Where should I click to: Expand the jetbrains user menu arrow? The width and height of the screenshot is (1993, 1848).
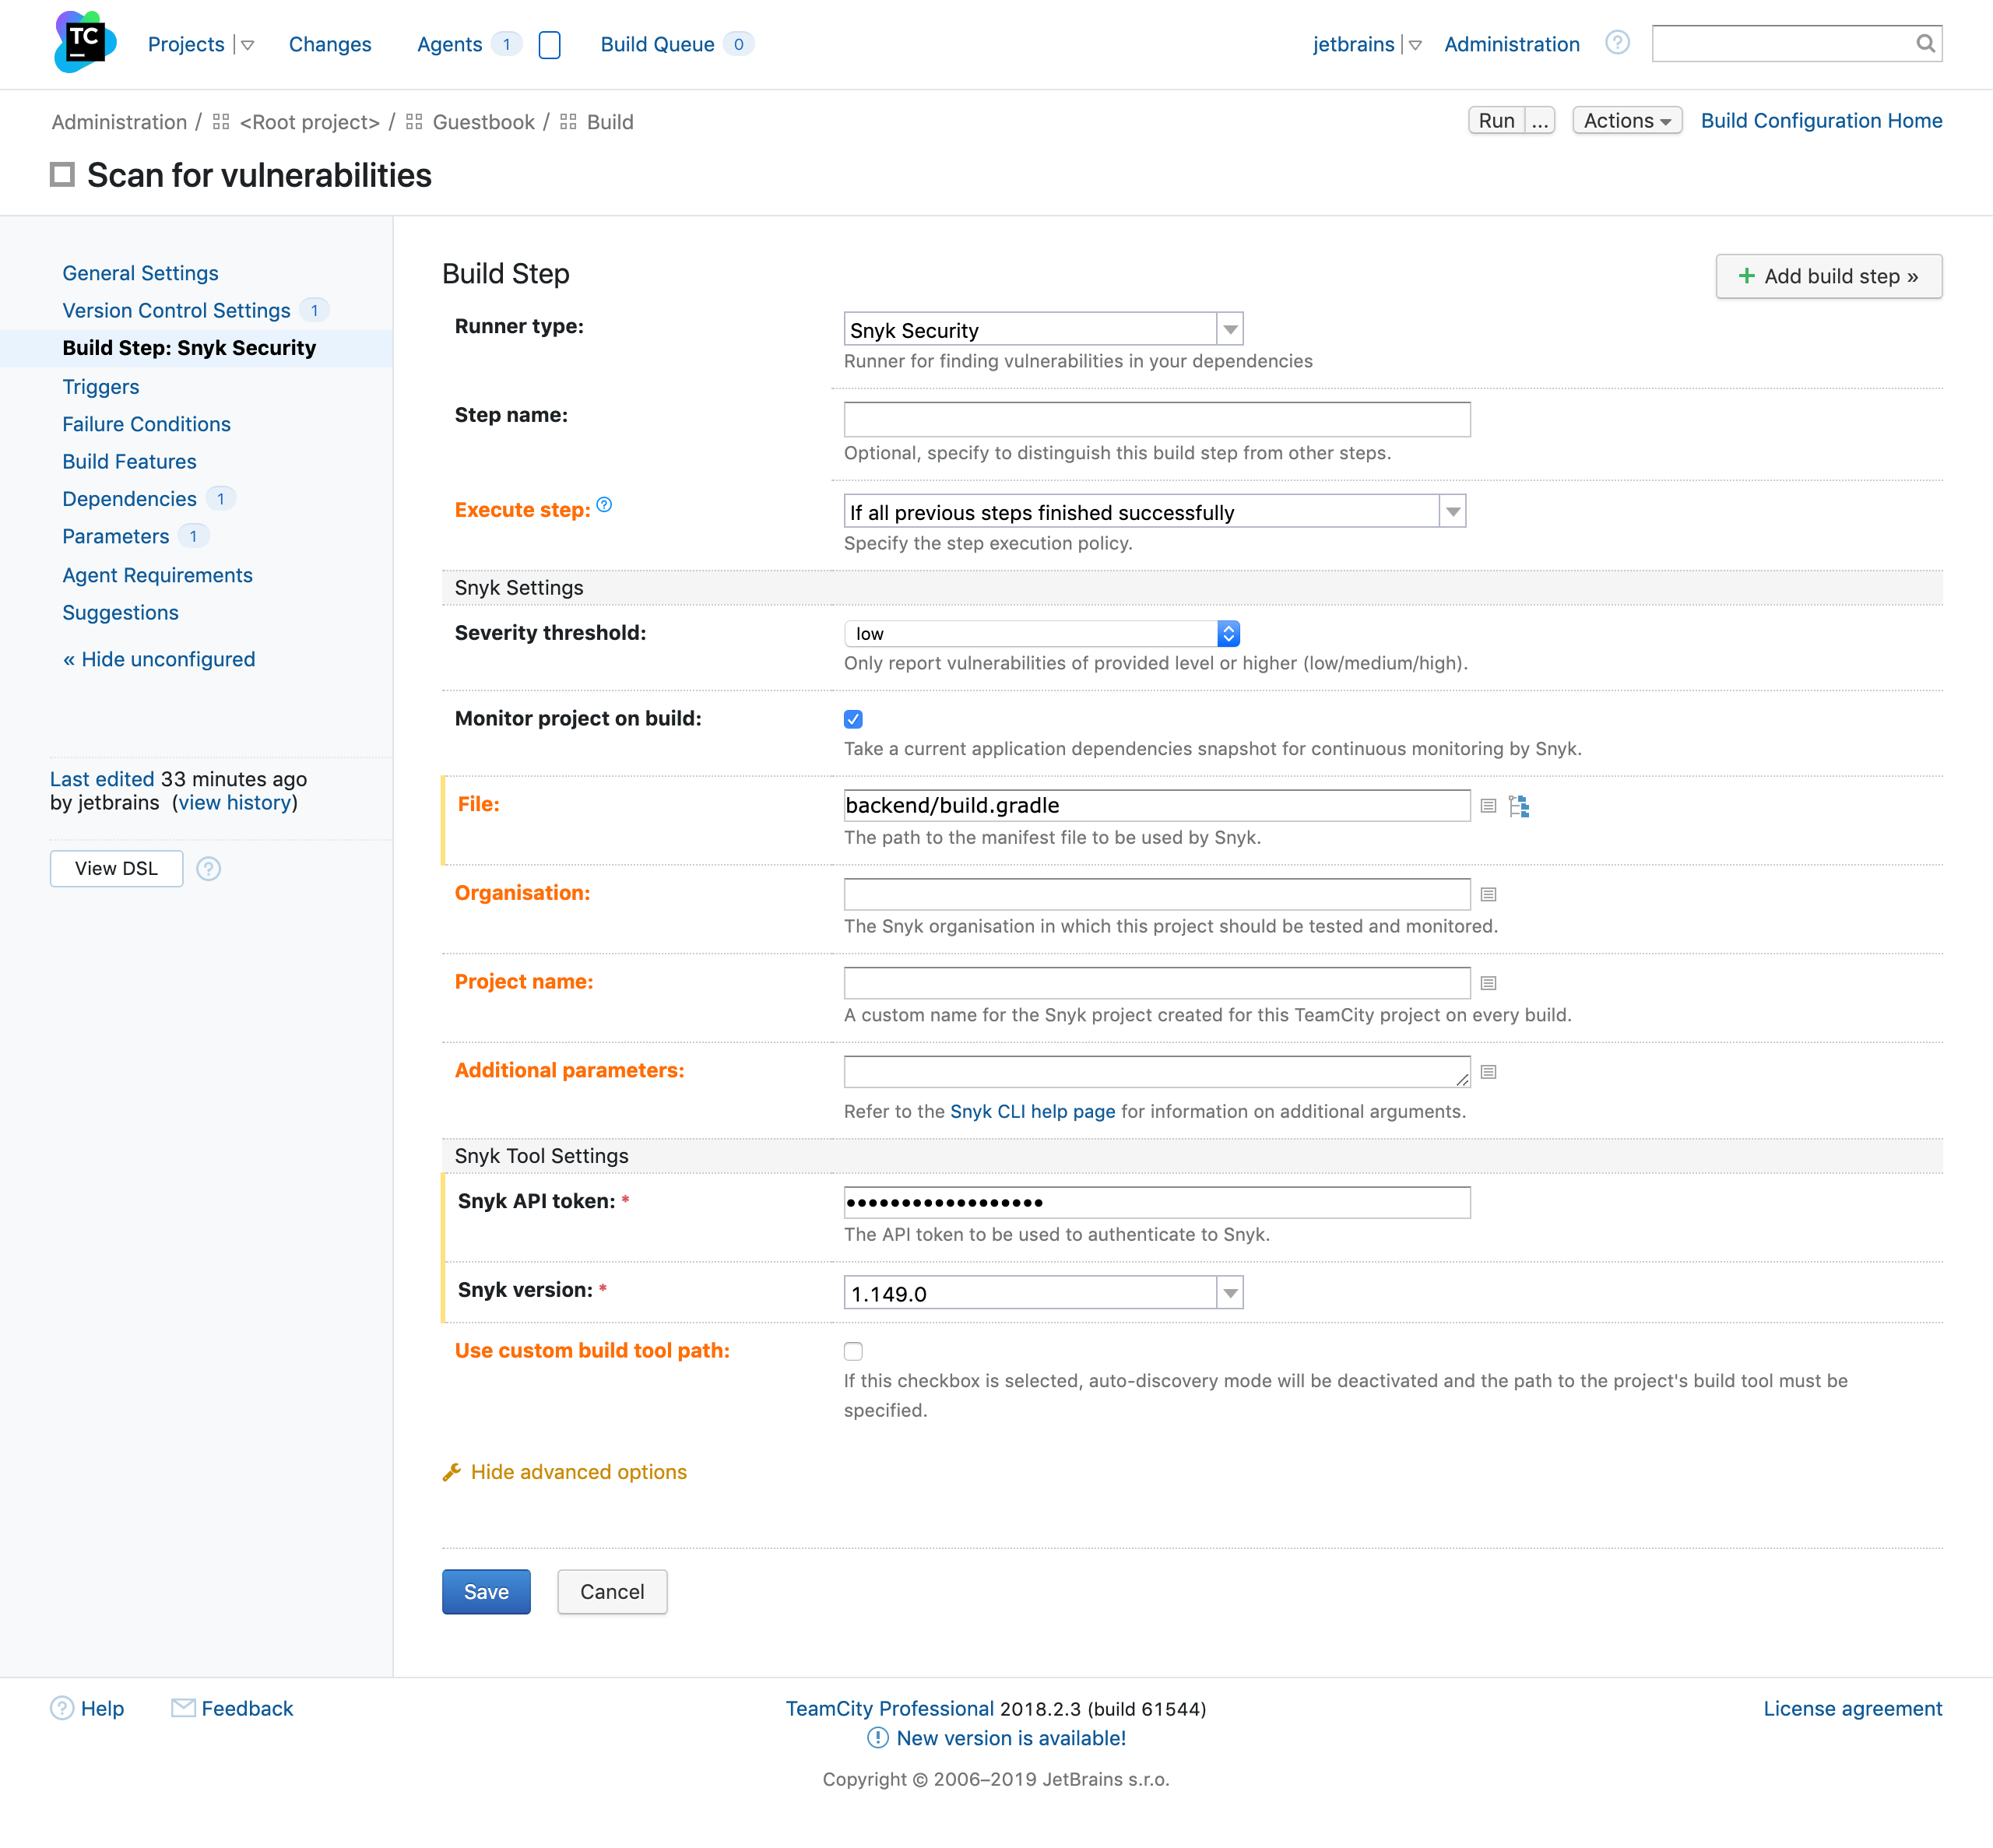[x=1415, y=45]
